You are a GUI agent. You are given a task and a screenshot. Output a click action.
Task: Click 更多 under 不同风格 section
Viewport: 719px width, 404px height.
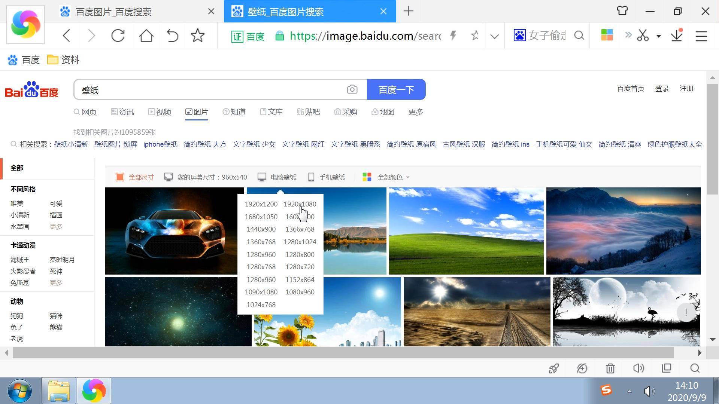click(55, 226)
